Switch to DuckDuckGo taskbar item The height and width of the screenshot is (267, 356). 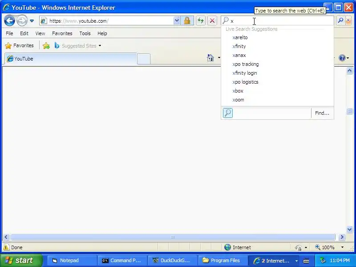click(173, 260)
